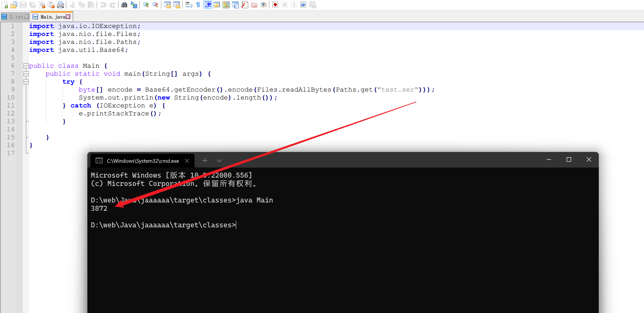Toggle word wrap in the toolbar
Viewport: 644px width, 313px height.
click(189, 5)
